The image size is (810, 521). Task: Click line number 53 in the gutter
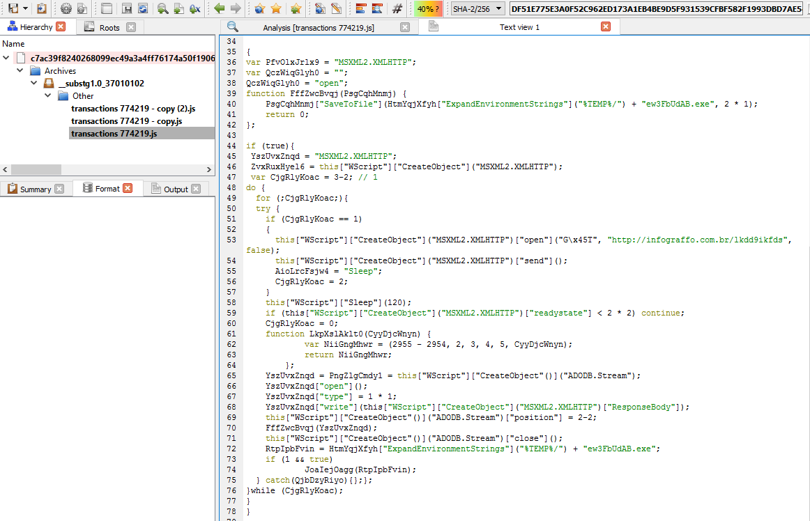tap(231, 240)
